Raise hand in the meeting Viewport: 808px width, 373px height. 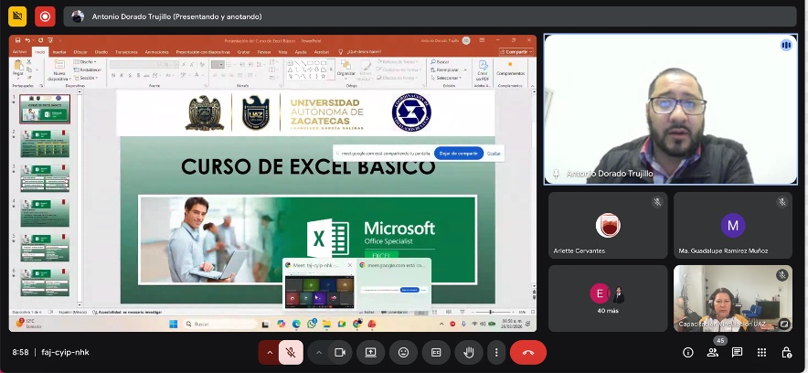468,352
